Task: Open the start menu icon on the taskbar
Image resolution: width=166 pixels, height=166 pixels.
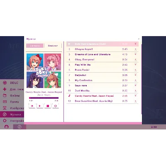Action: click(6, 127)
